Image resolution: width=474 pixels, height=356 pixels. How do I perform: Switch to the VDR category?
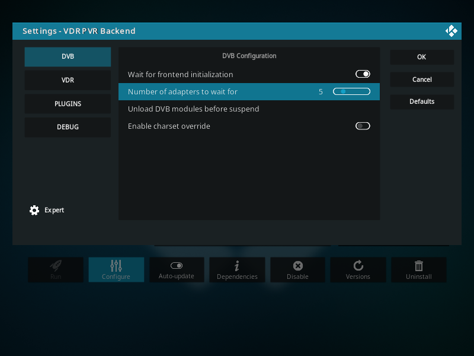[68, 80]
